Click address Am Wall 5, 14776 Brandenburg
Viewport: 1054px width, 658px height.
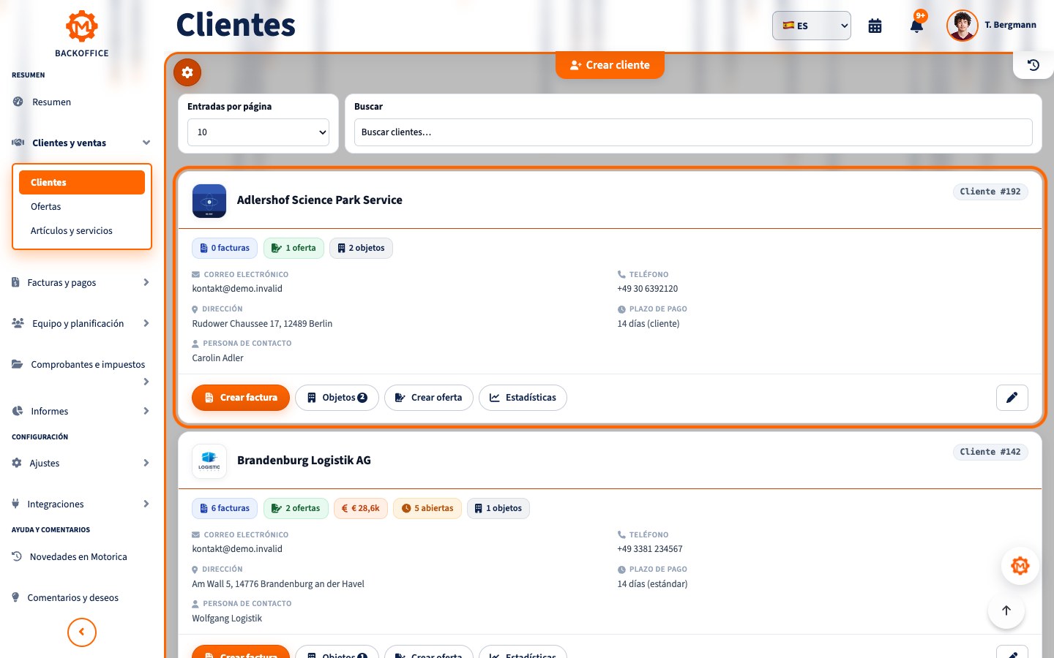point(278,584)
